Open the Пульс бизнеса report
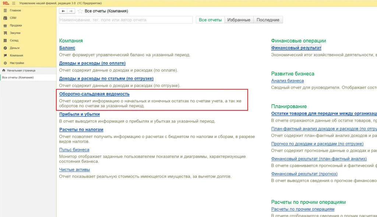Viewport: 377px width, 217px height. coord(74,150)
